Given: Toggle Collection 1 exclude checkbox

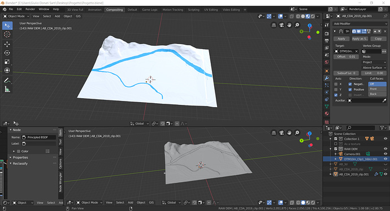Looking at the screenshot, I should [336, 139].
